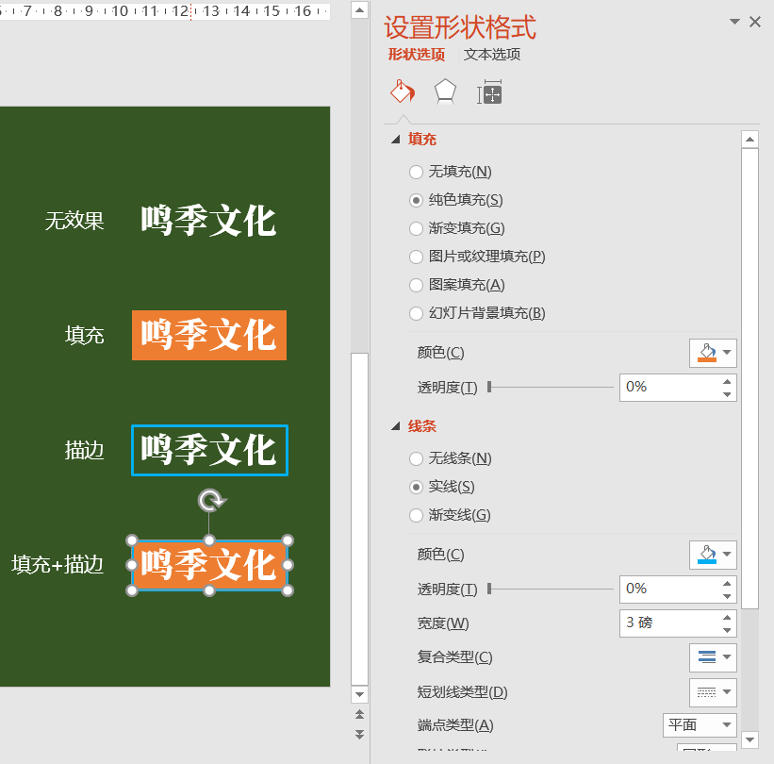Click the fill transparency 0% field
774x764 pixels.
(670, 387)
